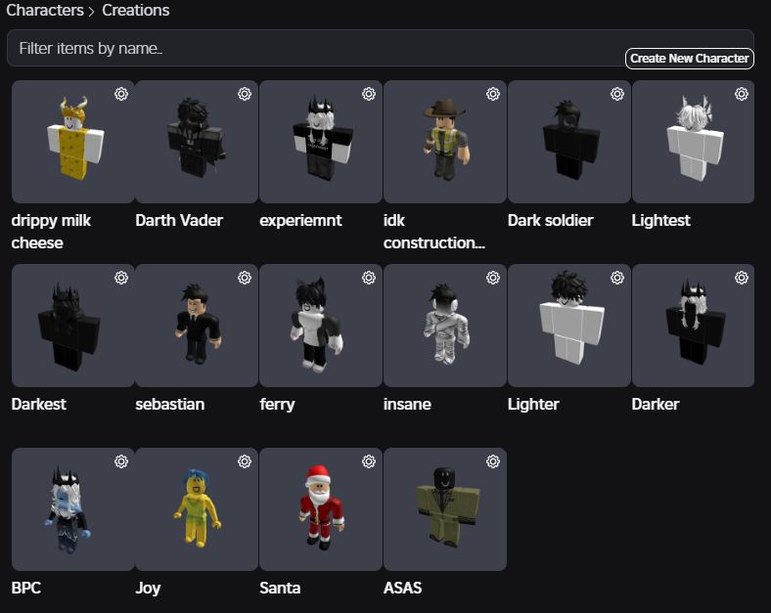Pick the Dark soldier character thumbnail
771x613 pixels.
click(x=569, y=142)
